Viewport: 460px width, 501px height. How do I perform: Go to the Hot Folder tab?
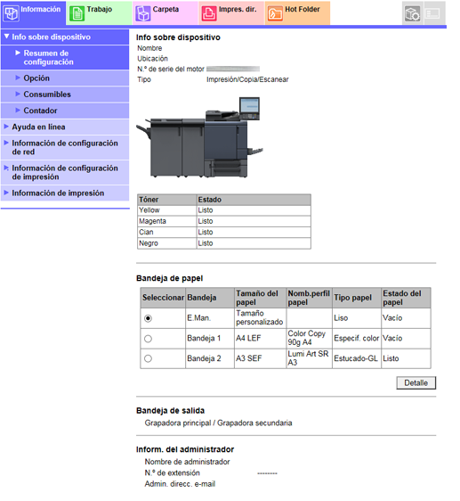click(297, 12)
